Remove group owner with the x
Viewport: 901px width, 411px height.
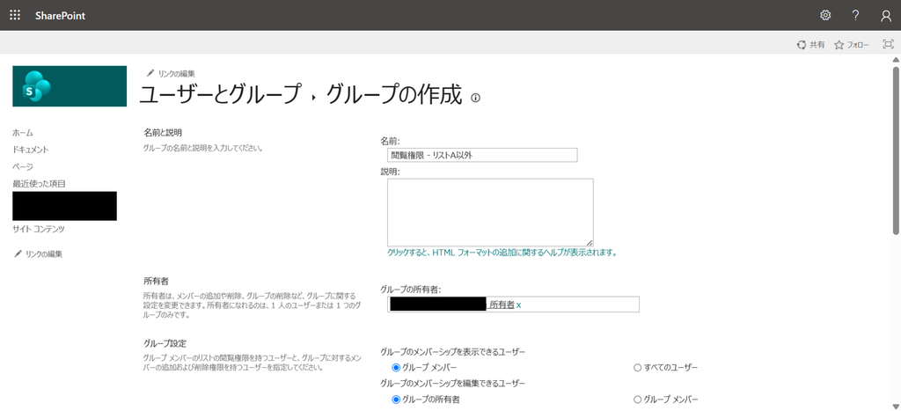519,305
